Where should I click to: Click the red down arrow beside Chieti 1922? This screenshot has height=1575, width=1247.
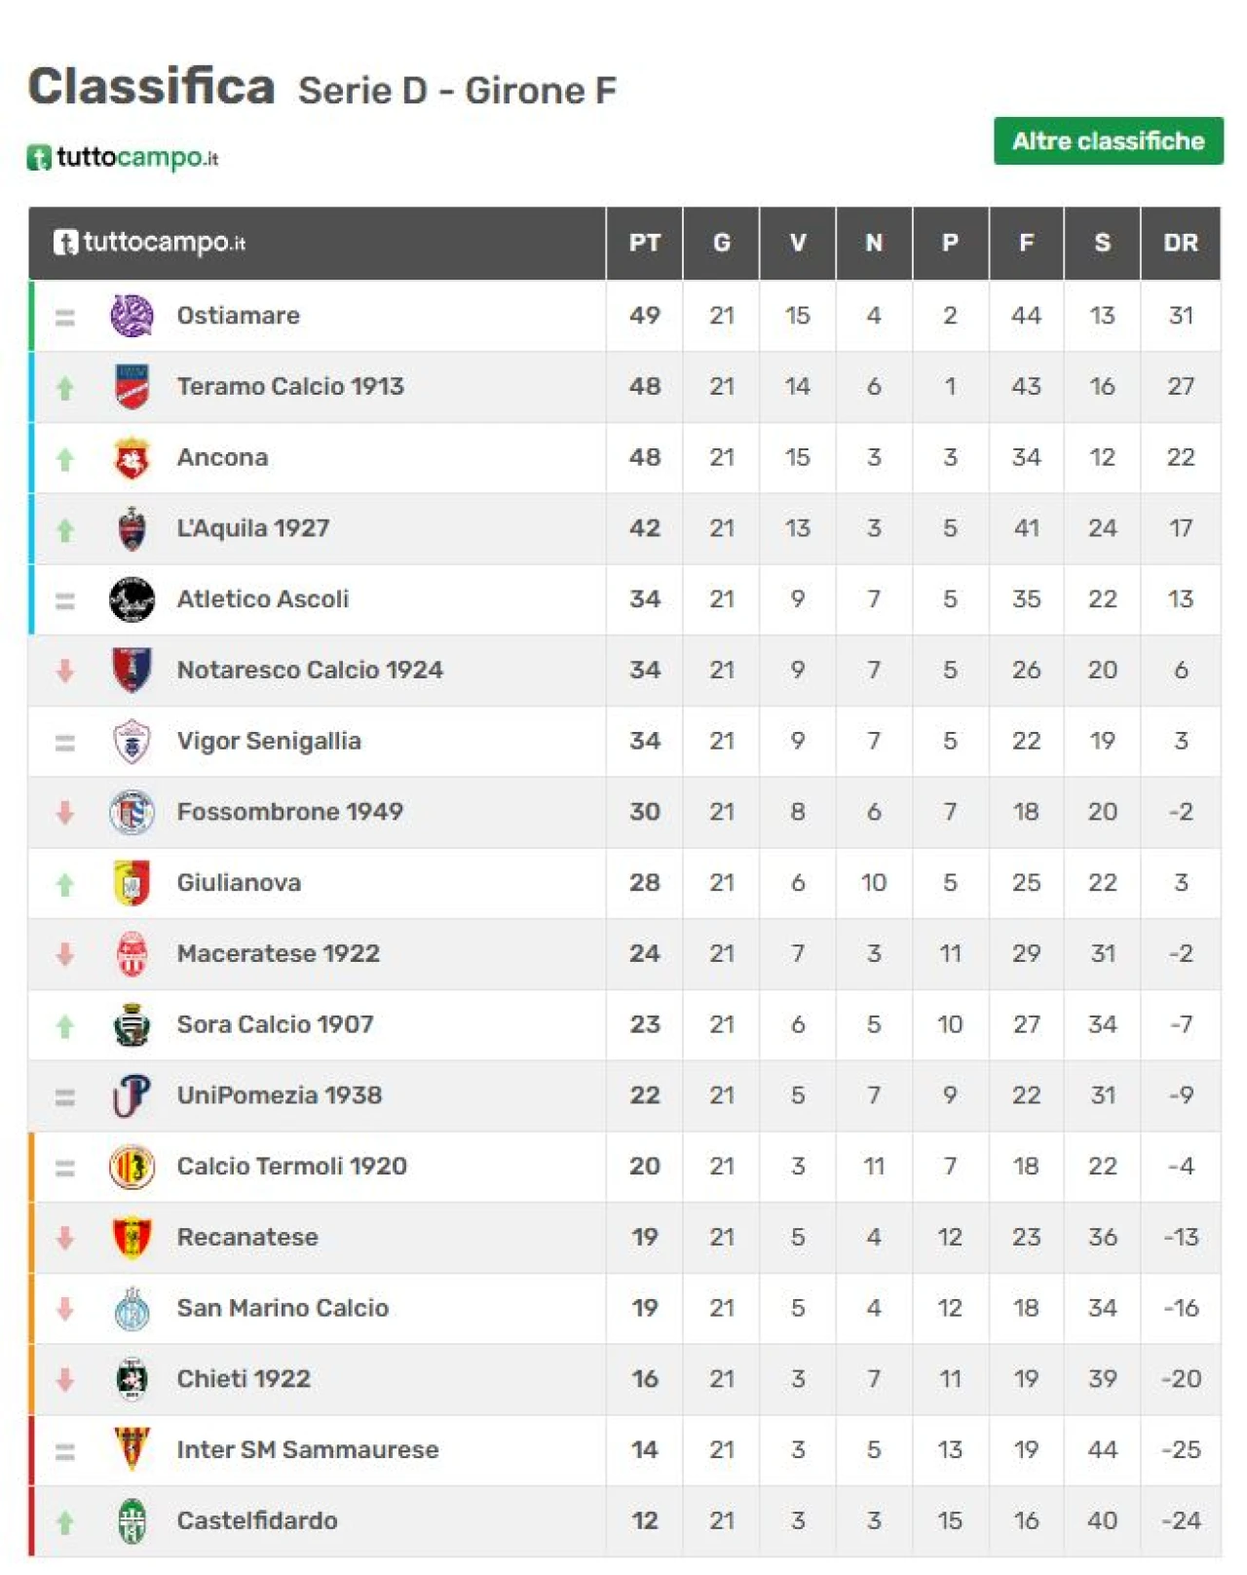click(x=65, y=1380)
